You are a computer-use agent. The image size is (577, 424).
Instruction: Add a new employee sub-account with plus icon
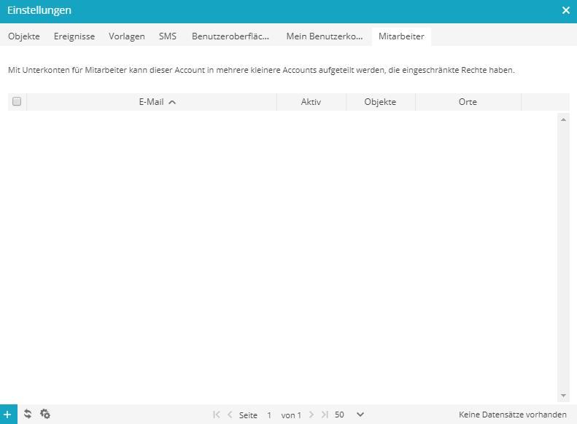9,415
